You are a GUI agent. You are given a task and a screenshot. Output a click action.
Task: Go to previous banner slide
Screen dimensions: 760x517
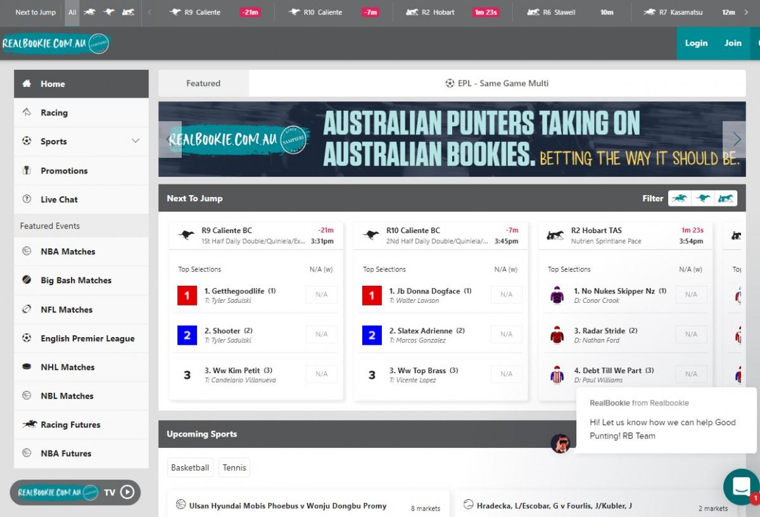(x=170, y=139)
